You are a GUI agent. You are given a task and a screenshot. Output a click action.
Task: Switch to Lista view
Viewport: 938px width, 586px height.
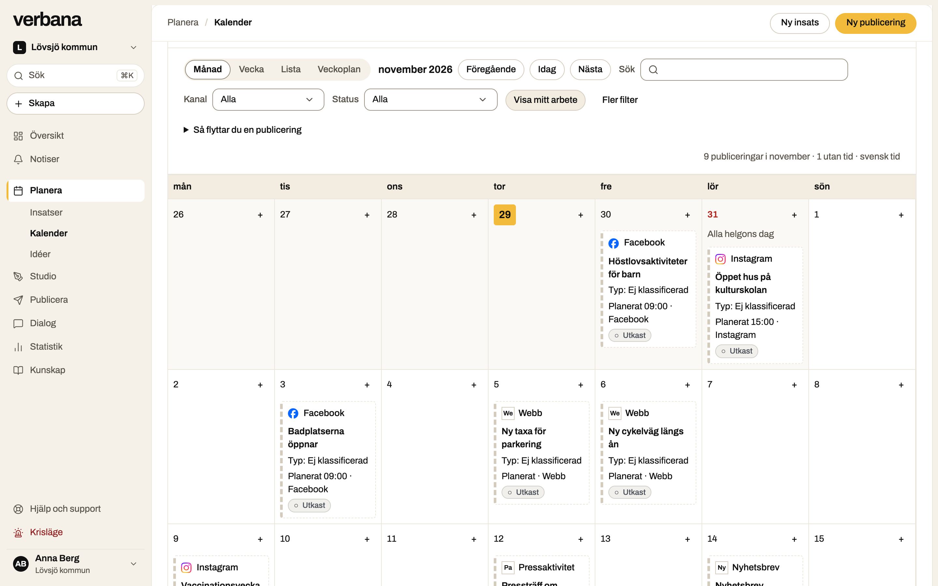291,69
